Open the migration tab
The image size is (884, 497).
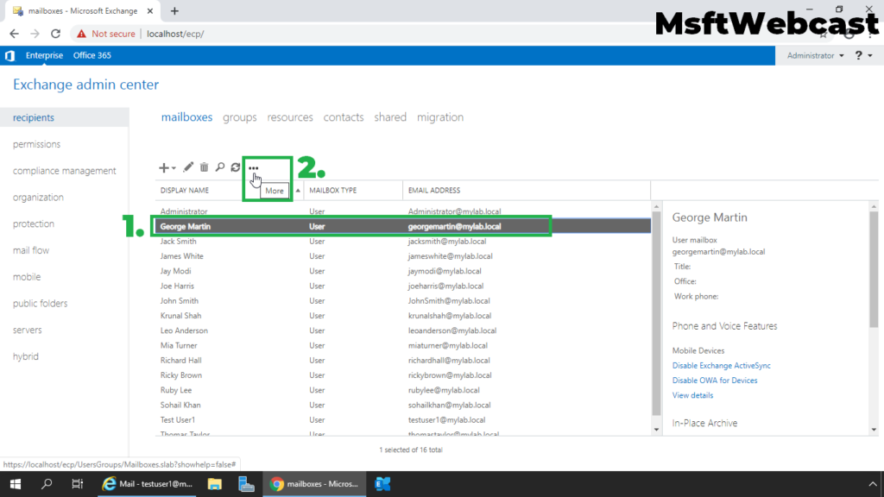pos(440,117)
